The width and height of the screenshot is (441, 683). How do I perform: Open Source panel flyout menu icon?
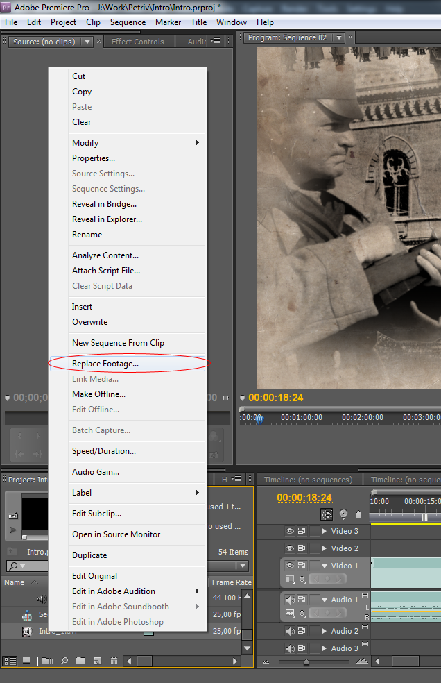point(215,41)
